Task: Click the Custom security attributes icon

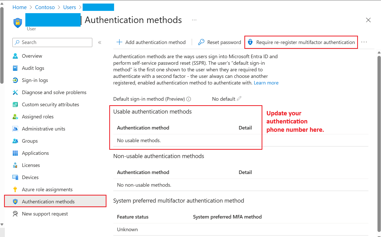Action: [x=15, y=104]
